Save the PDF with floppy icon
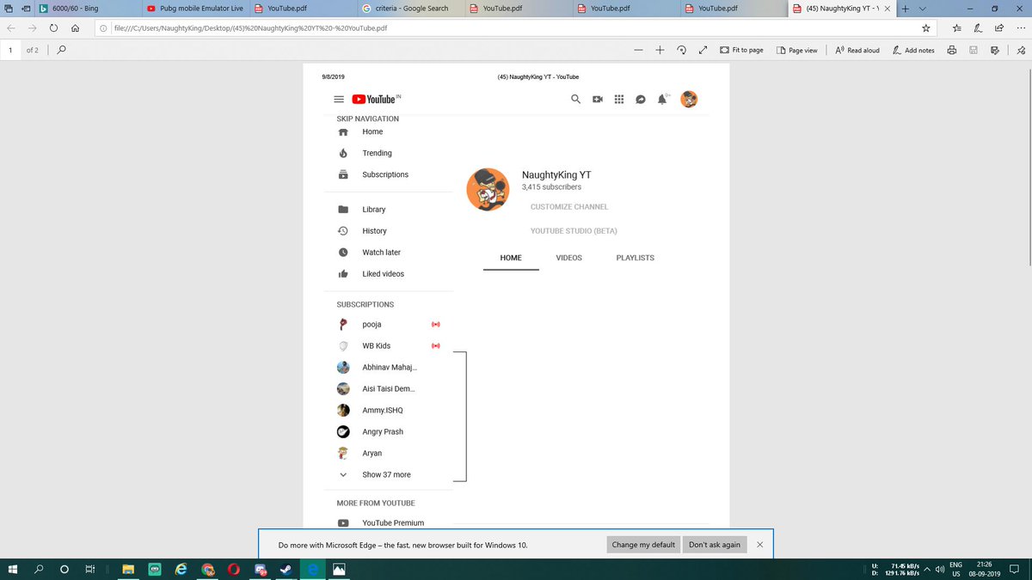The width and height of the screenshot is (1032, 580). (x=974, y=50)
